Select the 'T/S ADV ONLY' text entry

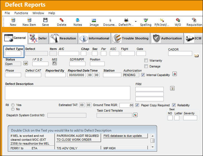79,148
